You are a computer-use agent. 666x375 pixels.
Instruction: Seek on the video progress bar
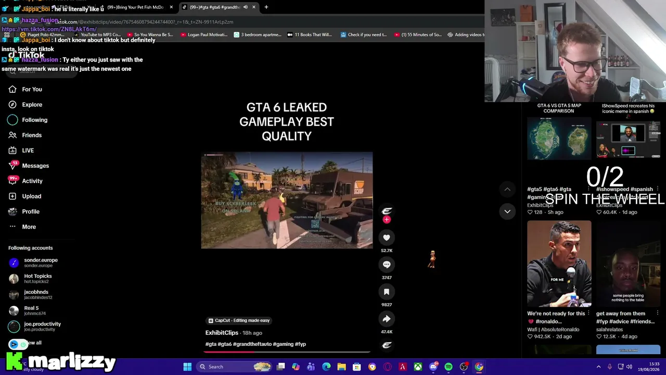[x=287, y=352]
